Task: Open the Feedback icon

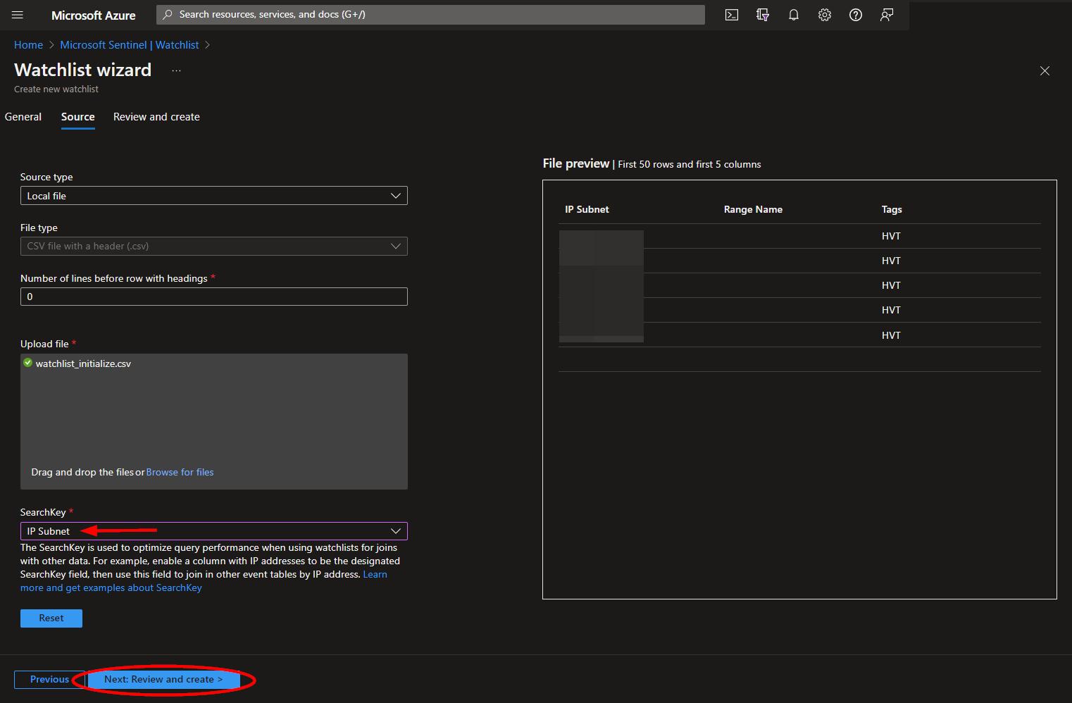Action: click(887, 15)
